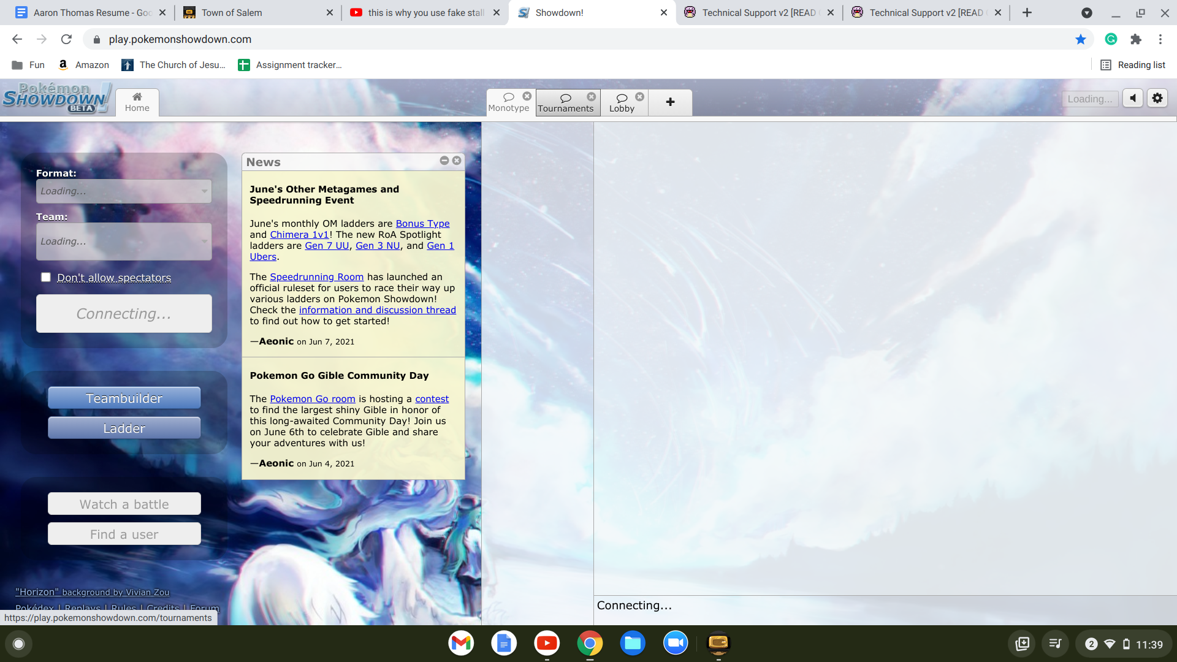
Task: Switch to the Monotype room tab
Action: (x=508, y=102)
